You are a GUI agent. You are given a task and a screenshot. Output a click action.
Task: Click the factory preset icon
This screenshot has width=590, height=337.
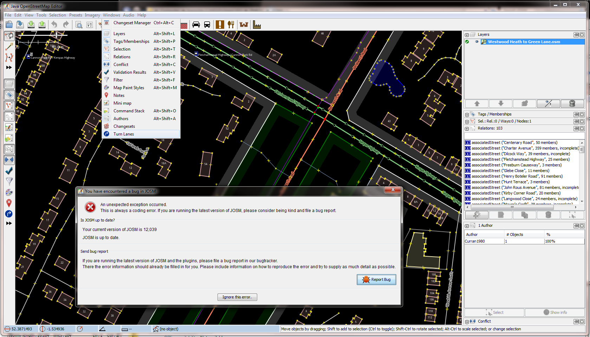pos(257,25)
